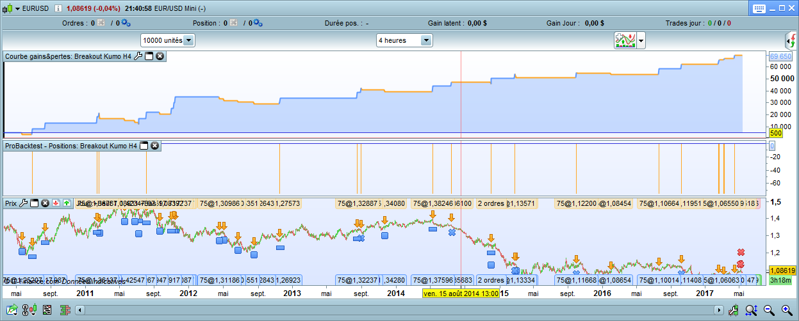Close the Courbe gains&pertes panel
The width and height of the screenshot is (799, 321).
point(160,56)
